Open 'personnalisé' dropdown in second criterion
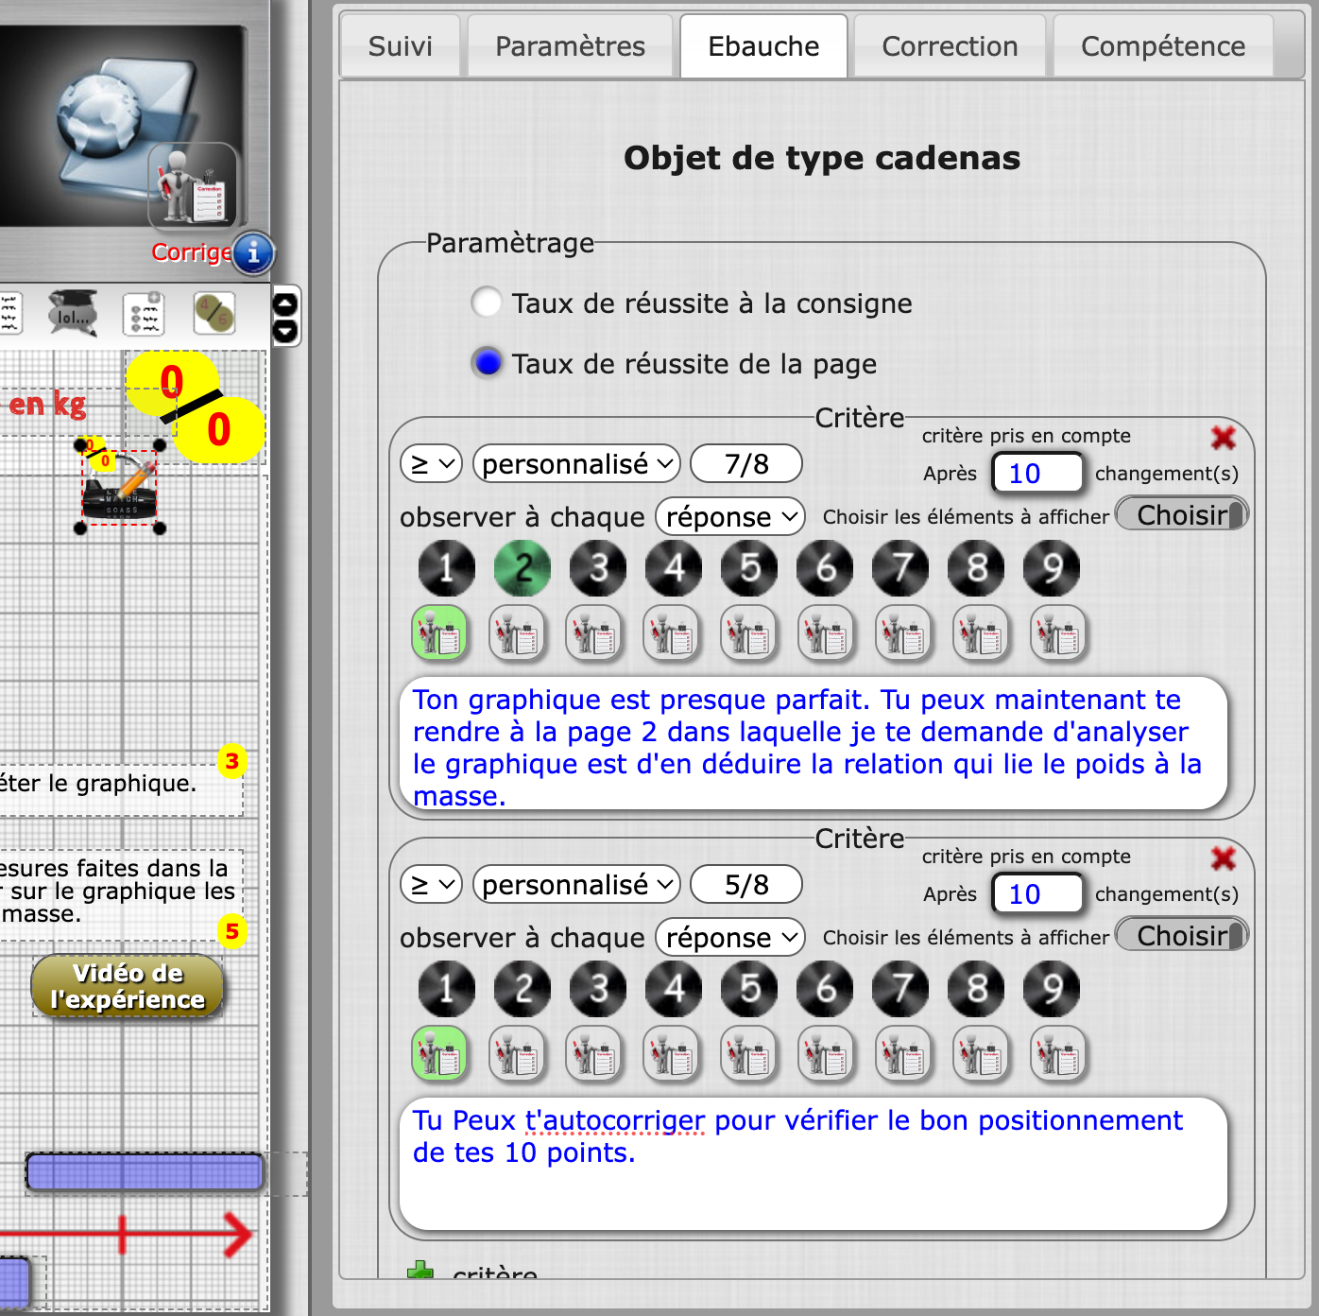Screen dimensions: 1319x1316 point(576,885)
